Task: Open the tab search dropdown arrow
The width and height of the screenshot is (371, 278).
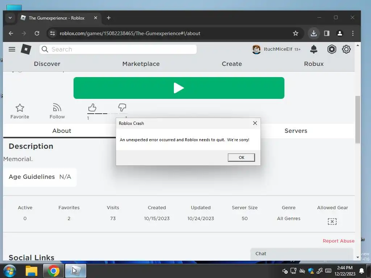Action: (10, 18)
